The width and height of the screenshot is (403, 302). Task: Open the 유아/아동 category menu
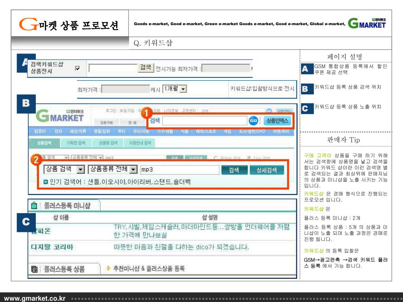141,131
